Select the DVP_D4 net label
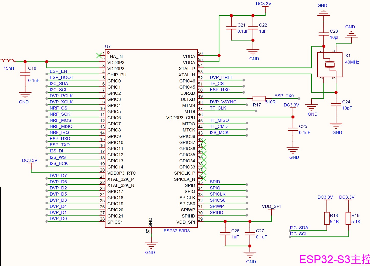This screenshot has width=370, height=266. pyautogui.click(x=58, y=206)
